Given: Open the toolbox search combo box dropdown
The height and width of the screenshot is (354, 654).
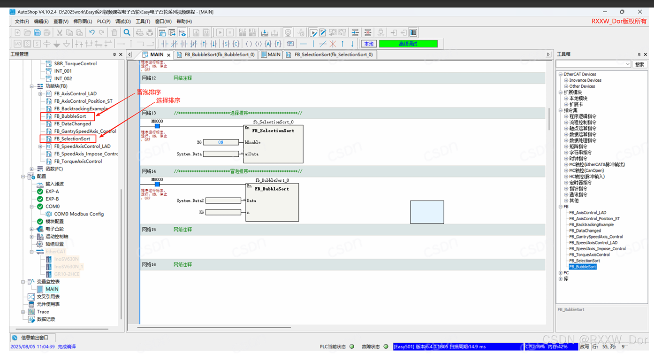Looking at the screenshot, I should 627,64.
